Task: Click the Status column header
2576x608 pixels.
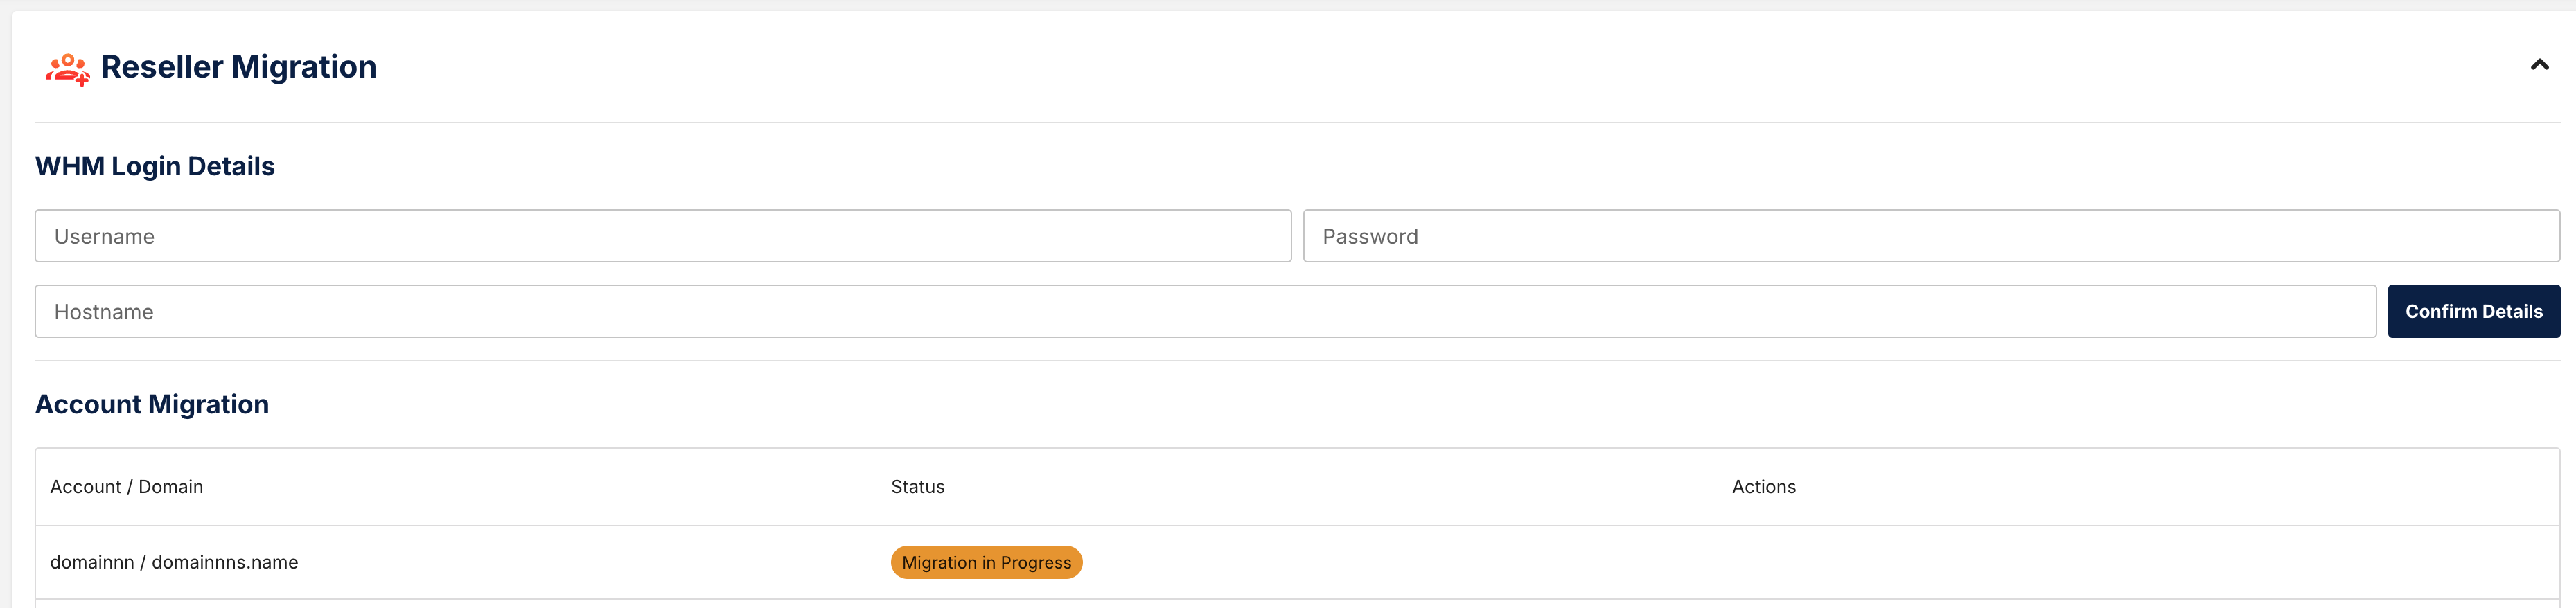Action: (x=918, y=487)
